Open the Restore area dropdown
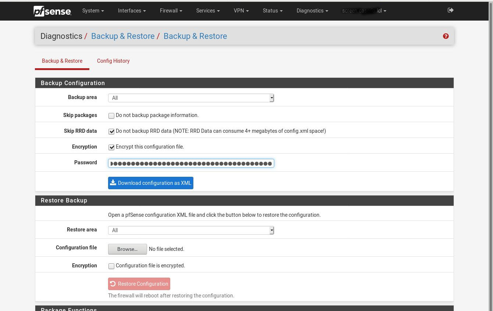Screen dimensions: 493x311 [x=191, y=230]
